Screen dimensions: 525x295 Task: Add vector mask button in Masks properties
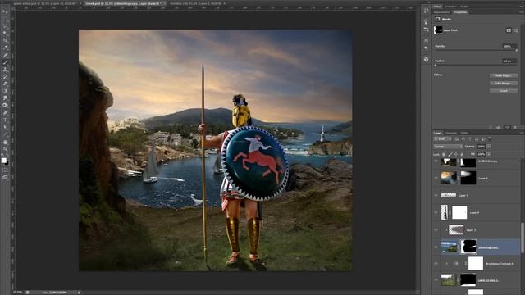pyautogui.click(x=515, y=30)
